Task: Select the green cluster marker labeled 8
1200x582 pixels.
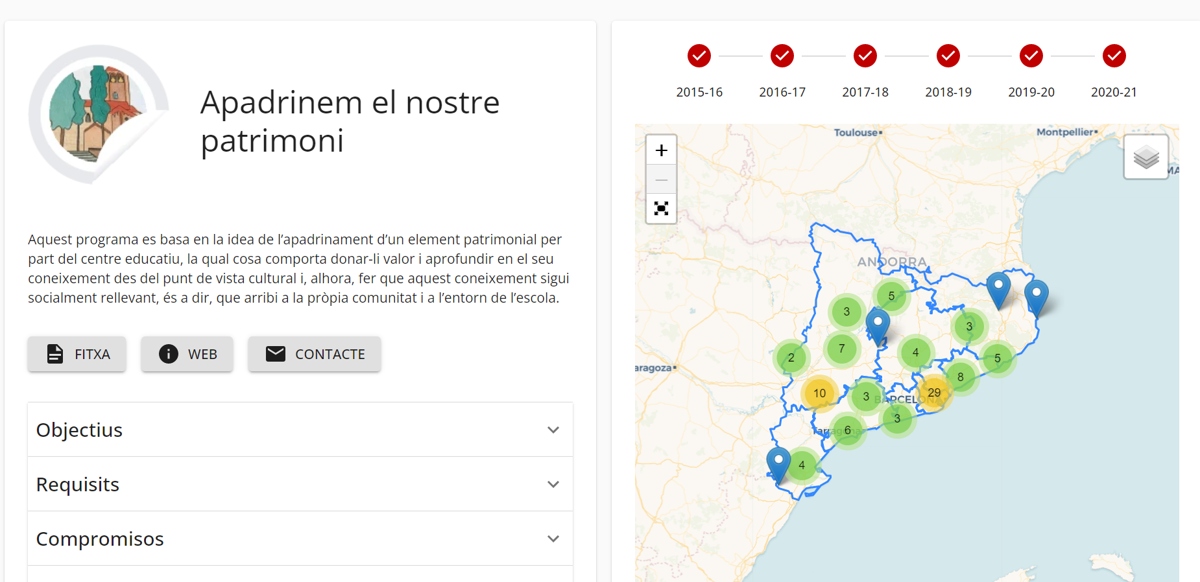Action: tap(961, 377)
